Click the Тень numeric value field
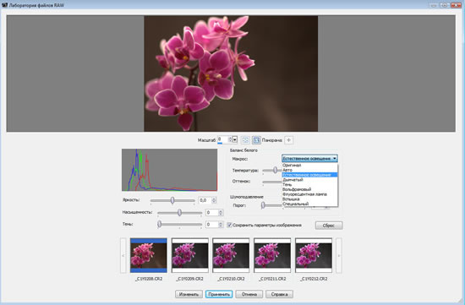The width and height of the screenshot is (465, 305). coord(212,225)
